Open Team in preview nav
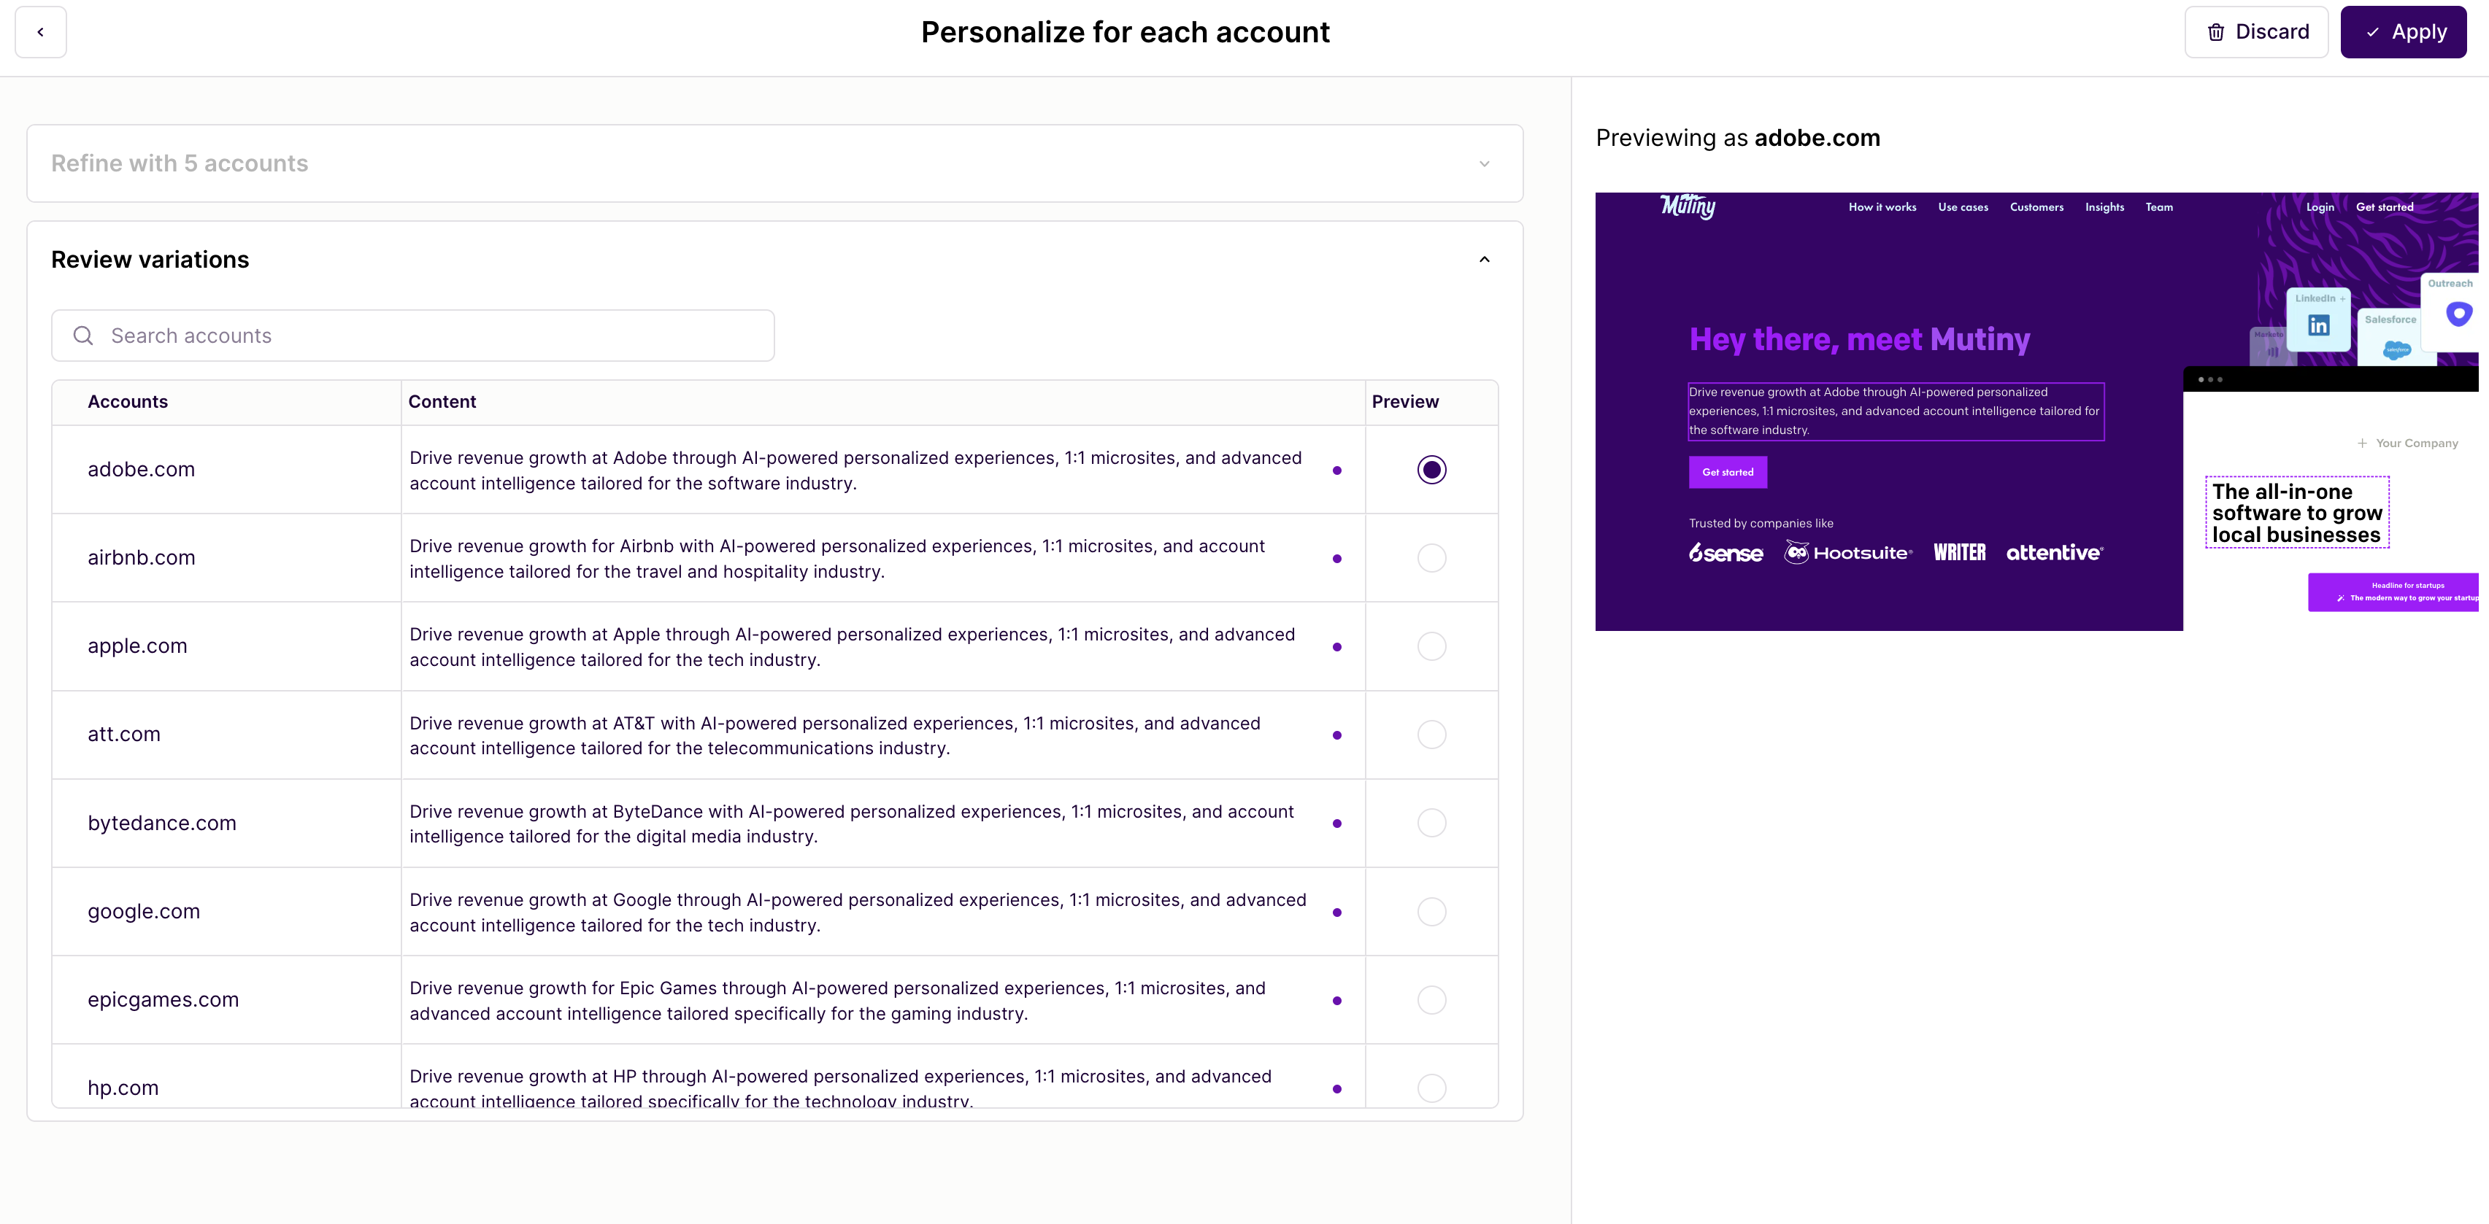 coord(2158,206)
